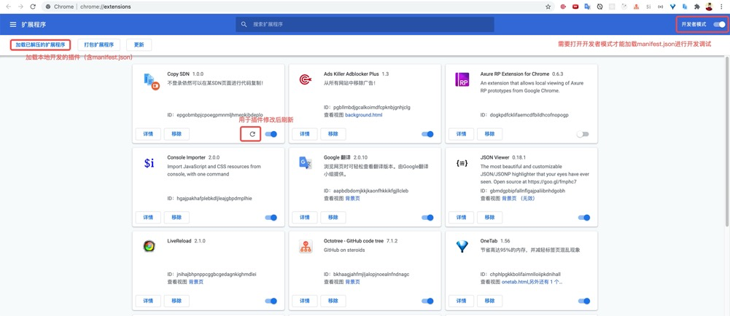Image resolution: width=730 pixels, height=316 pixels.
Task: Toggle 开发者模式 developer mode switch
Action: [720, 24]
